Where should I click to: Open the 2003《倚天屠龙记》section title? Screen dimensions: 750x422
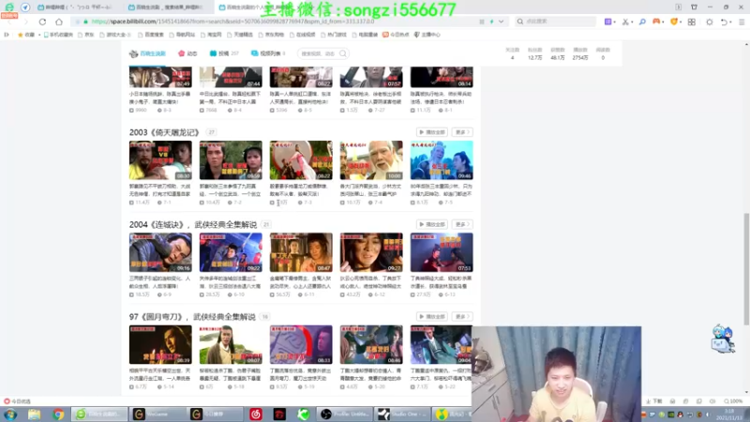pyautogui.click(x=164, y=132)
